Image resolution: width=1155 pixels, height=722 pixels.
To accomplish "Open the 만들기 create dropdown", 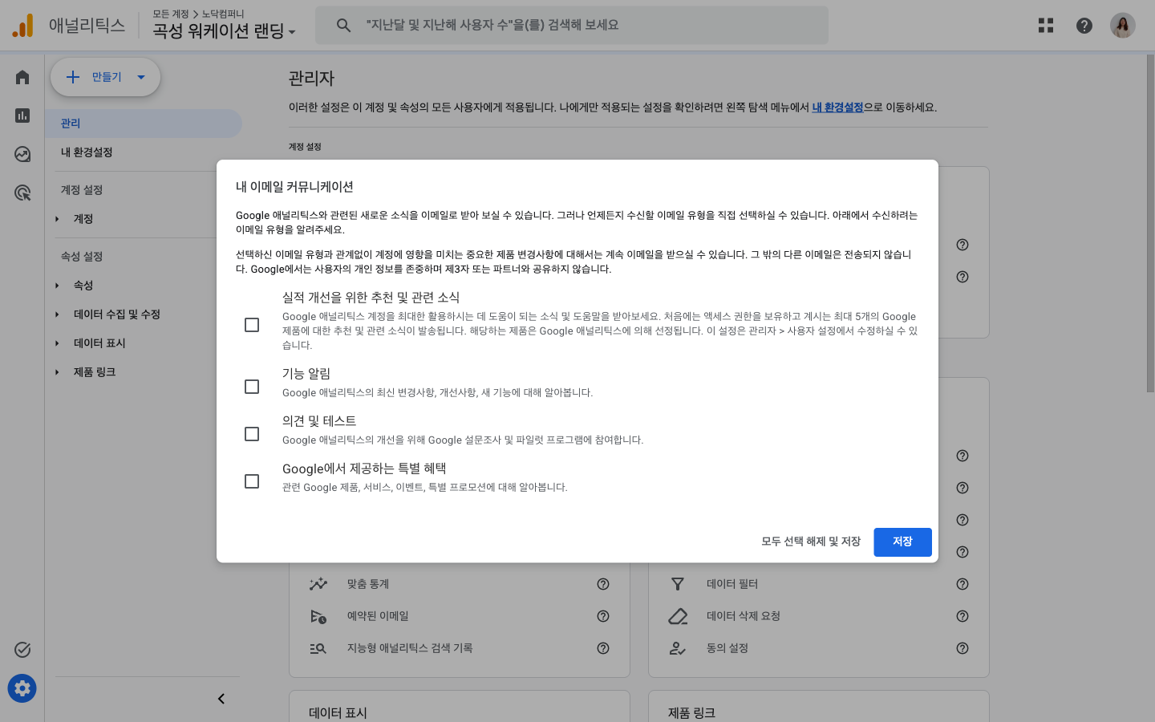I will 141,77.
